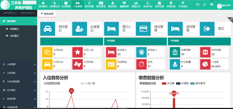Click the 总床位数 H icon

point(205,52)
